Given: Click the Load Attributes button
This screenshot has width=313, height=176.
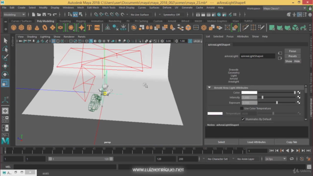Looking at the screenshot, I should click(256, 142).
